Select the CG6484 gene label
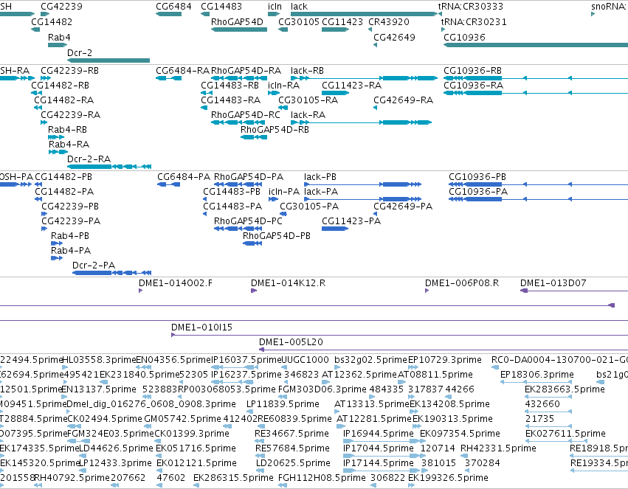 coord(173,7)
